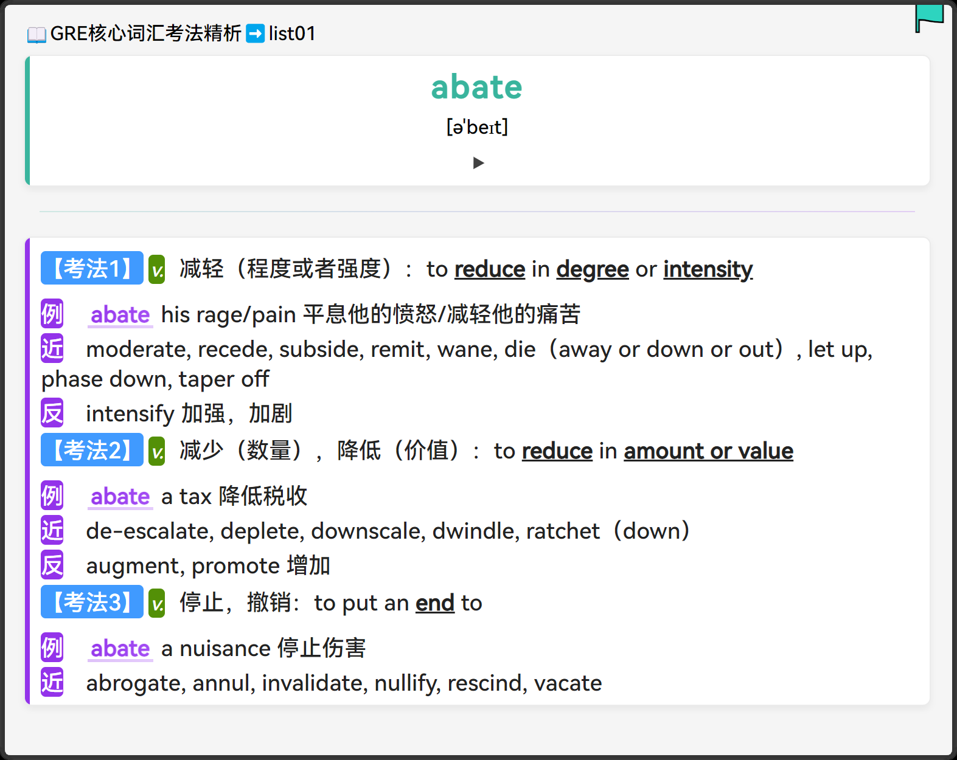Click the list01 deck name

[292, 33]
